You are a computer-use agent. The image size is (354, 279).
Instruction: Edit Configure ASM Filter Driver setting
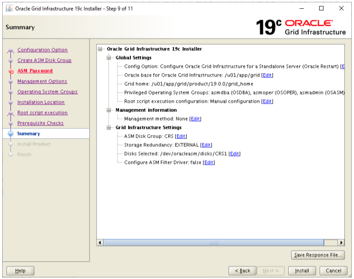coord(209,162)
